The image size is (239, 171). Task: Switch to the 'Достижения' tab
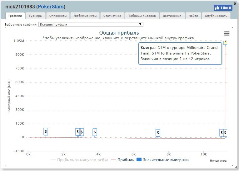click(172, 16)
